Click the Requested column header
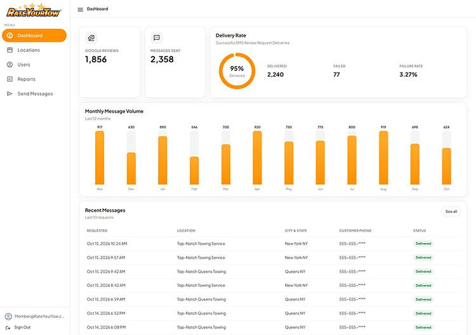This screenshot has width=476, height=335. click(x=97, y=230)
